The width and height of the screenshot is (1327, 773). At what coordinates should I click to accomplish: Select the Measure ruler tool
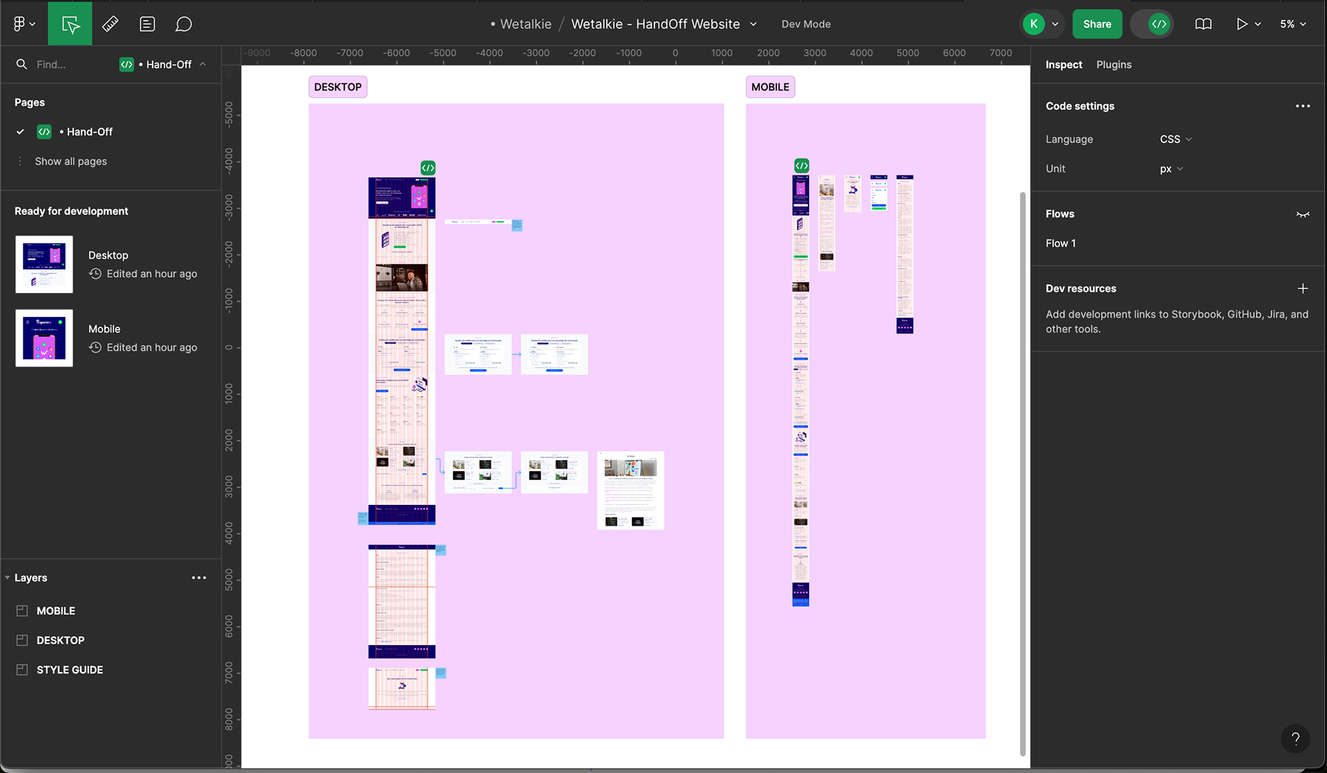point(110,23)
